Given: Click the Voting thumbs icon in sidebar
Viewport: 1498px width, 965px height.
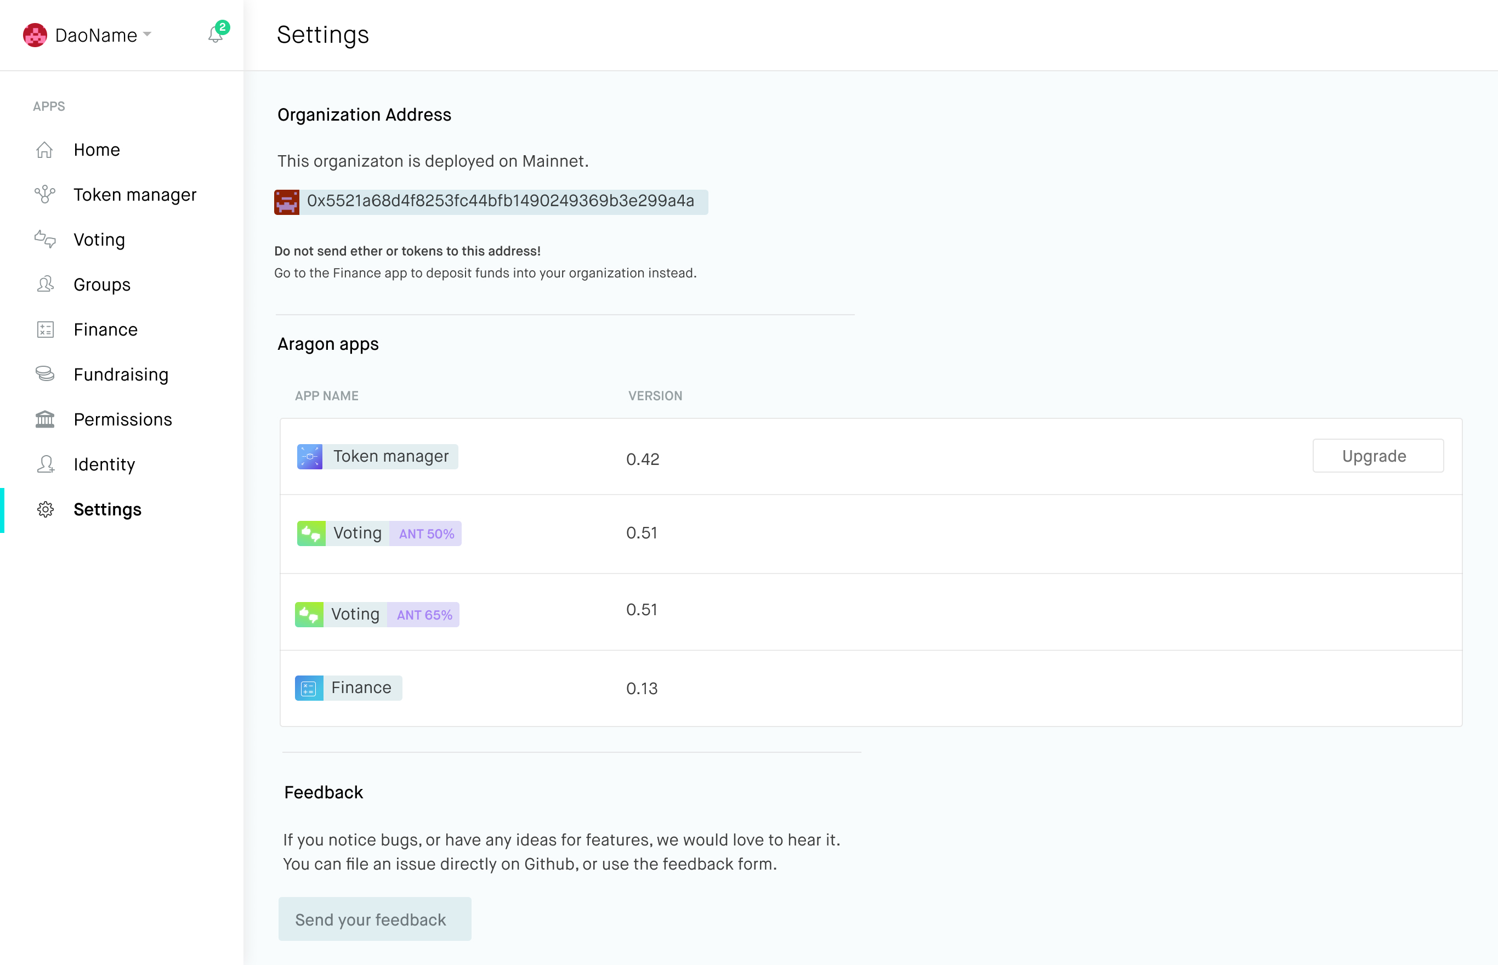Looking at the screenshot, I should point(44,240).
